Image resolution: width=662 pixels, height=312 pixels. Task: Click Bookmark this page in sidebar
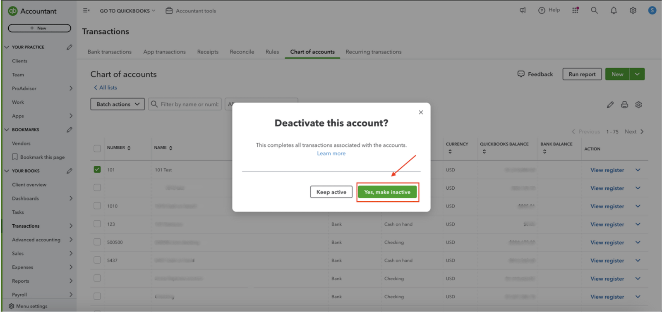point(38,157)
